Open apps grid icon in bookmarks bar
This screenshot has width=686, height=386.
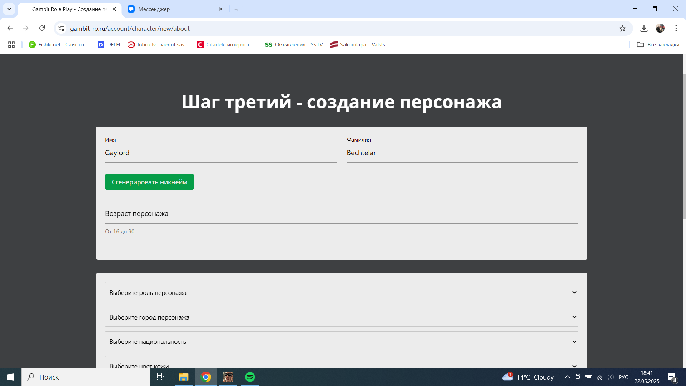click(11, 45)
